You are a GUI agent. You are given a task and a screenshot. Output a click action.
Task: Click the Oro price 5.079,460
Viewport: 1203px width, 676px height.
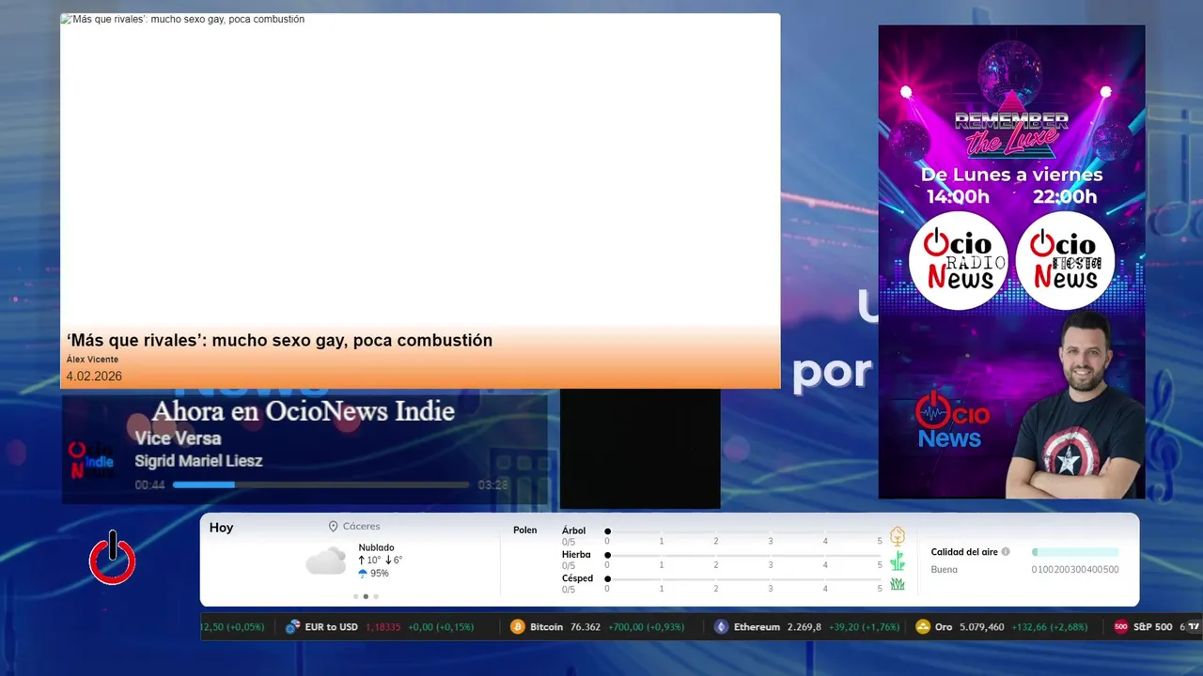(x=982, y=627)
